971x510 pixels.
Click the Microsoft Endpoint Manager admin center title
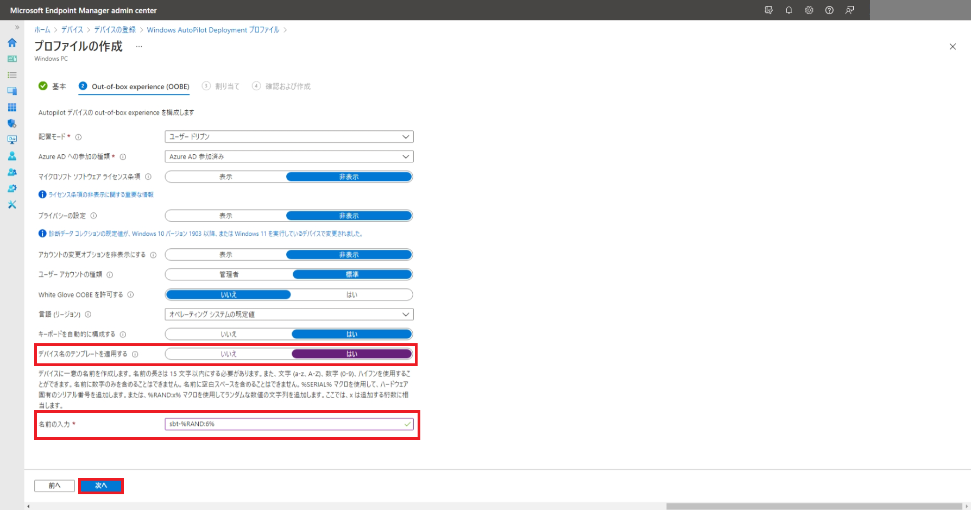83,10
